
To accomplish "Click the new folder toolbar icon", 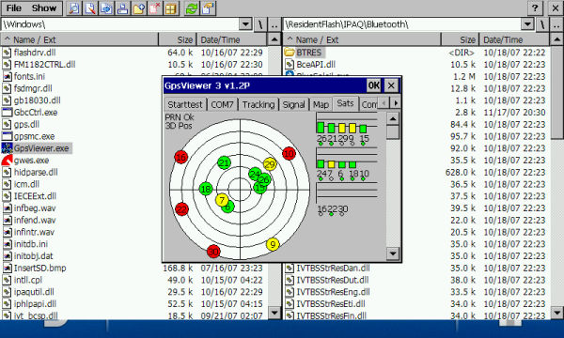I will (139, 8).
